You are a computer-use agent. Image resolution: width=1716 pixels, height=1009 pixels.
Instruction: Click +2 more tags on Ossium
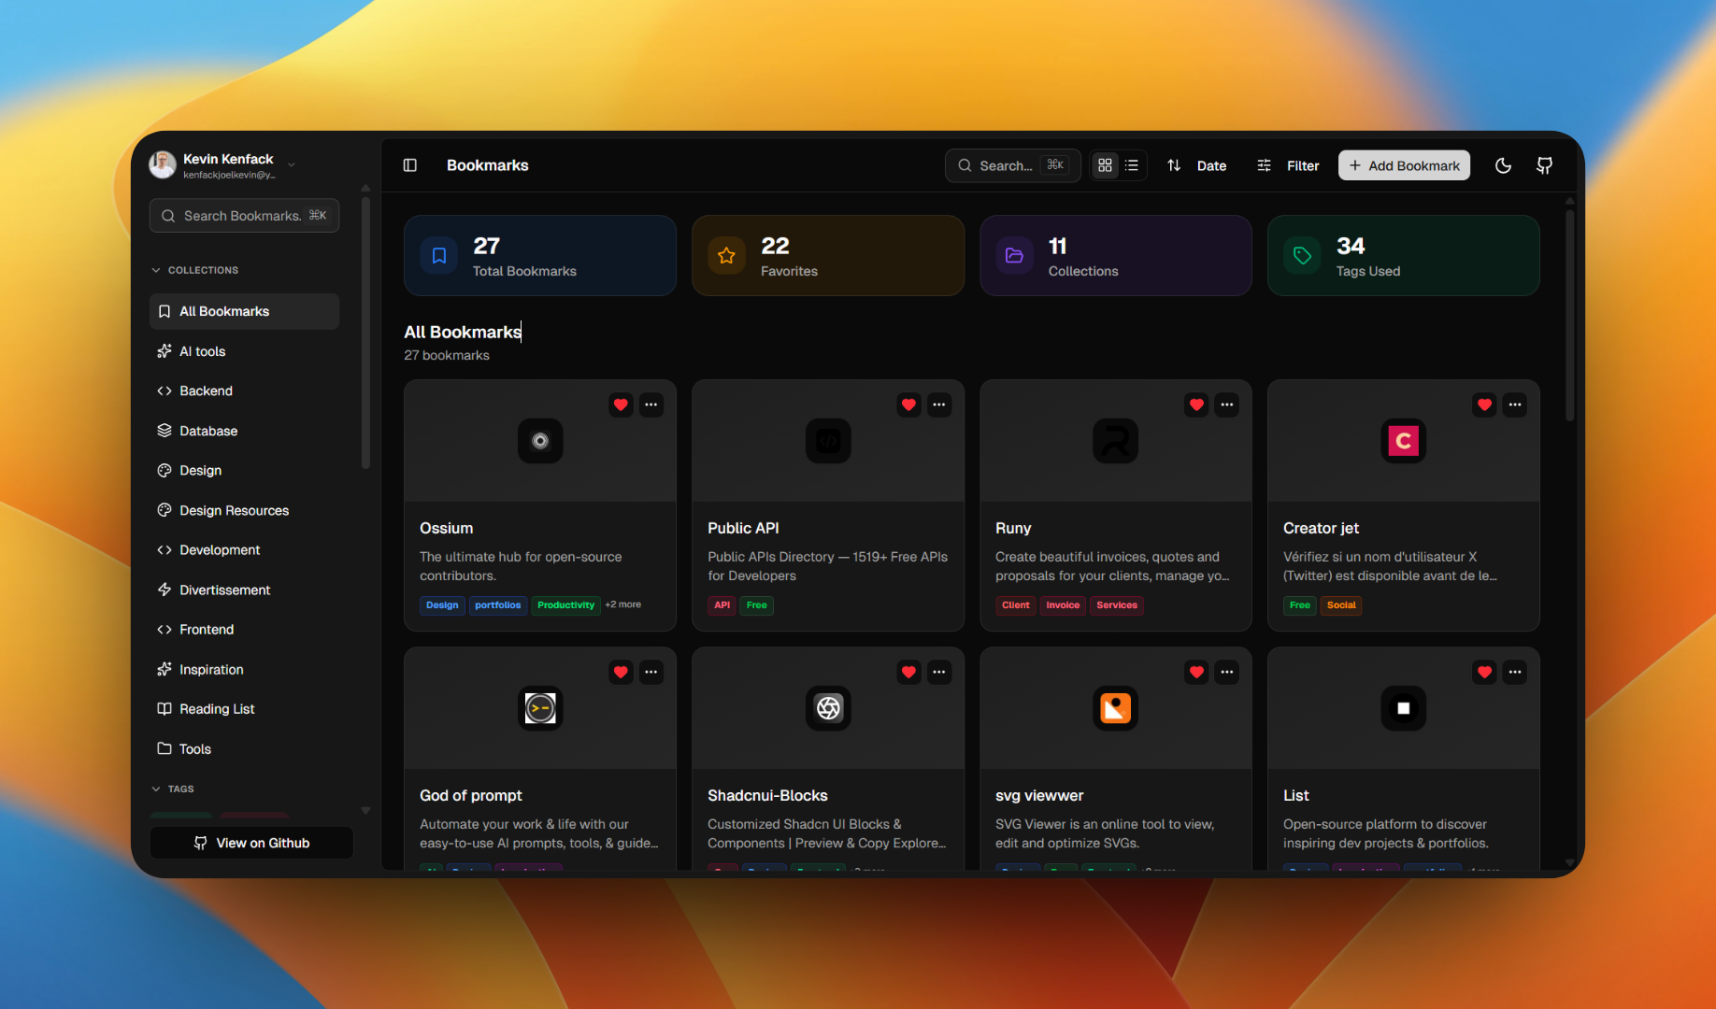pos(623,604)
